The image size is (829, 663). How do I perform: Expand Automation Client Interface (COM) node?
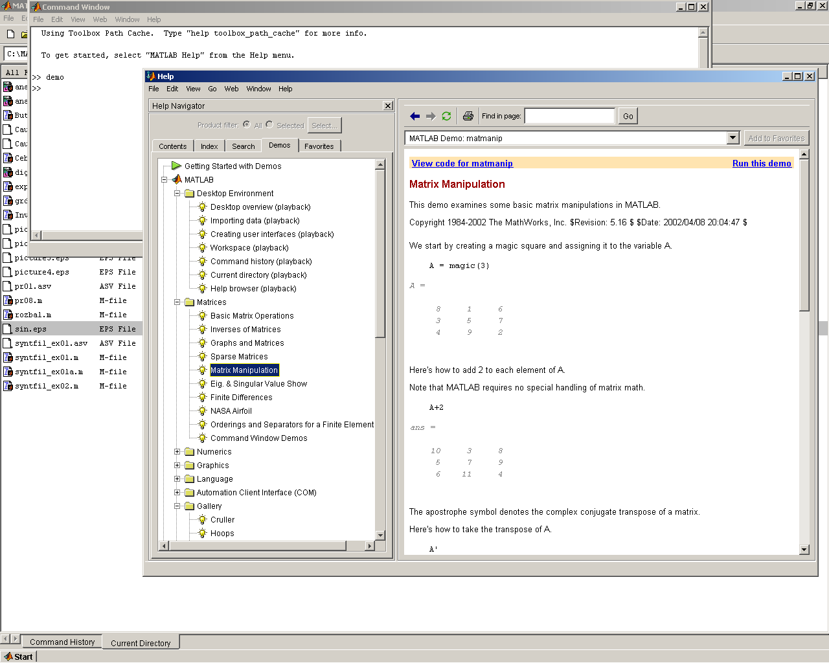tap(177, 492)
